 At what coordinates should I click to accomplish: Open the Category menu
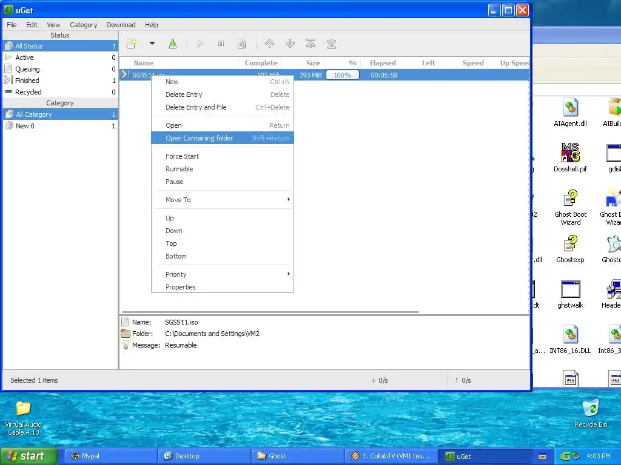pyautogui.click(x=84, y=25)
